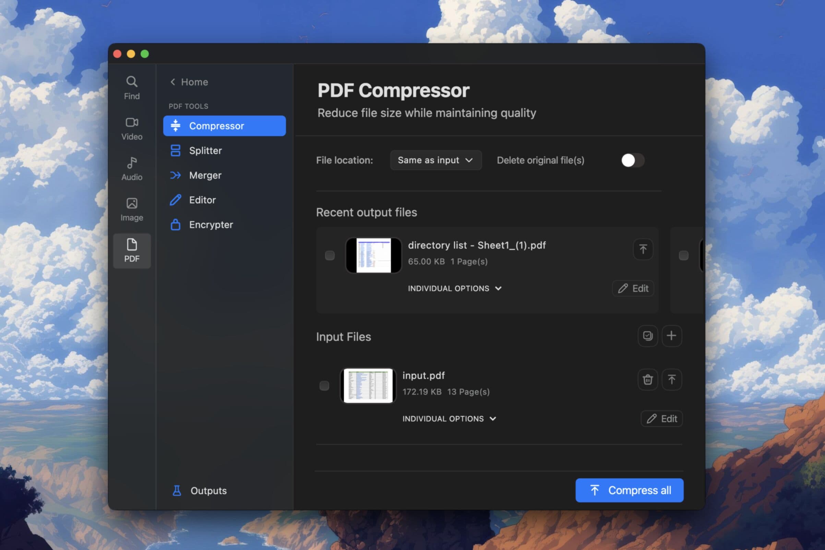Maximize the window with green button
825x550 pixels.
(x=144, y=54)
